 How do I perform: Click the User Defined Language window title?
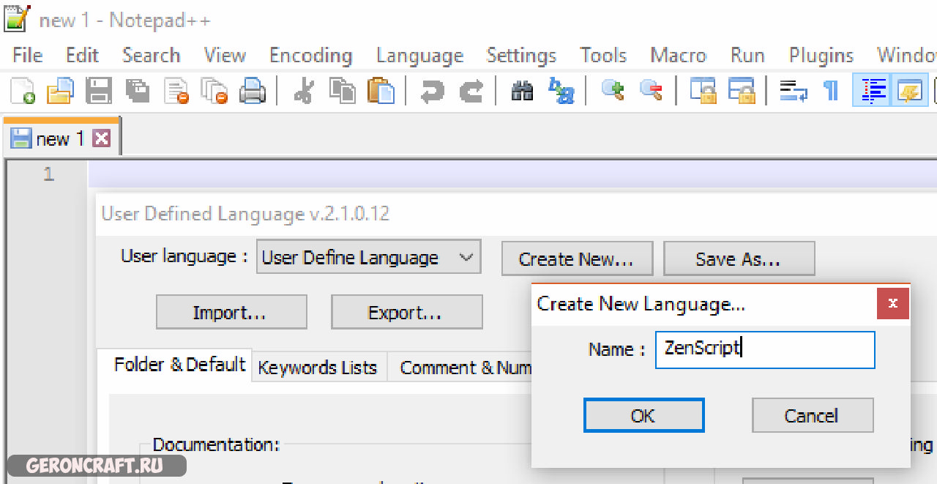pyautogui.click(x=246, y=214)
